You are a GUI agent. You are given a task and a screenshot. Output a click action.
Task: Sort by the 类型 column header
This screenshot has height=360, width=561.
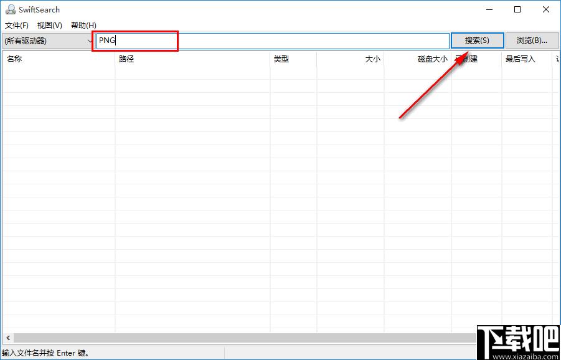(x=293, y=59)
